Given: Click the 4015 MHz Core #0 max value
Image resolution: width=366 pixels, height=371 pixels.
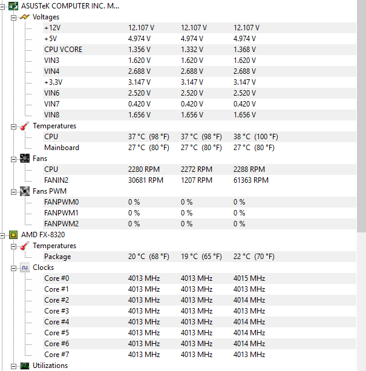Looking at the screenshot, I should tap(249, 278).
